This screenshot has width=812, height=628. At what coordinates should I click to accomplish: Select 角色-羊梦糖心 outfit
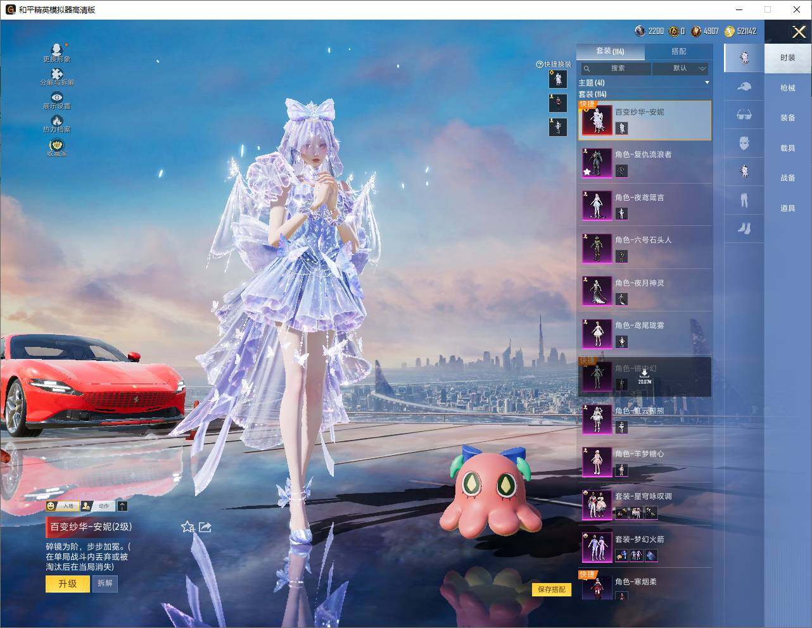click(x=644, y=462)
